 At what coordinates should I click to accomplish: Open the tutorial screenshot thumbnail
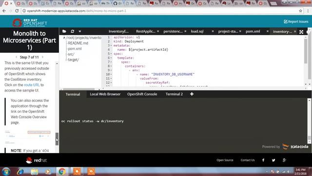[27, 137]
